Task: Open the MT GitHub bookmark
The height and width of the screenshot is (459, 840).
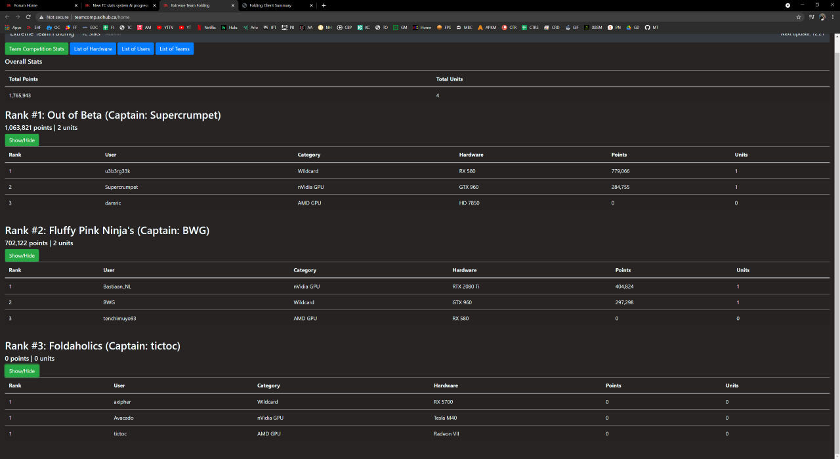Action: click(652, 28)
